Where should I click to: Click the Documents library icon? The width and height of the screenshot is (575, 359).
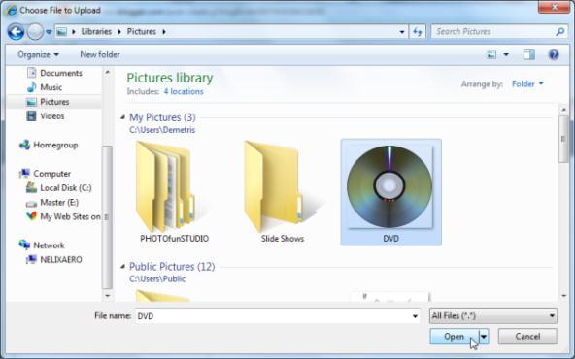point(32,73)
